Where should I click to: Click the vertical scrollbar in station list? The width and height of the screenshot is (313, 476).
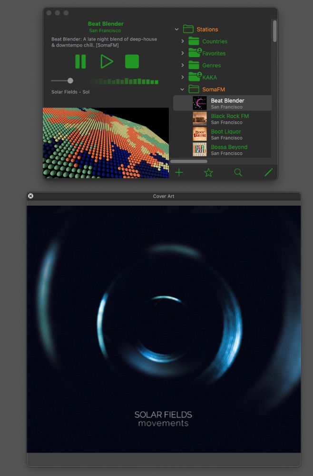[x=274, y=31]
